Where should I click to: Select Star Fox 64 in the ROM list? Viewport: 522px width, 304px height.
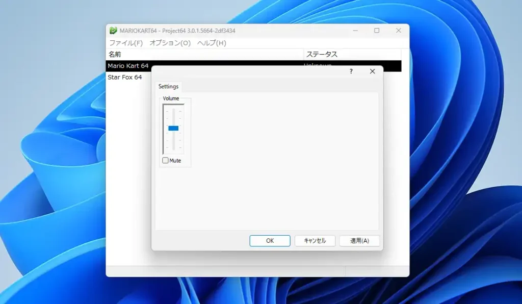pos(125,78)
